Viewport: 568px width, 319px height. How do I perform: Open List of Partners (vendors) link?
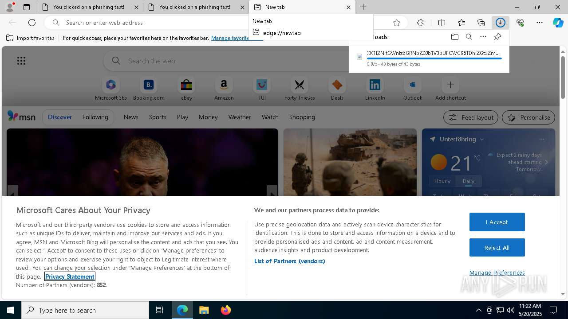(x=290, y=261)
